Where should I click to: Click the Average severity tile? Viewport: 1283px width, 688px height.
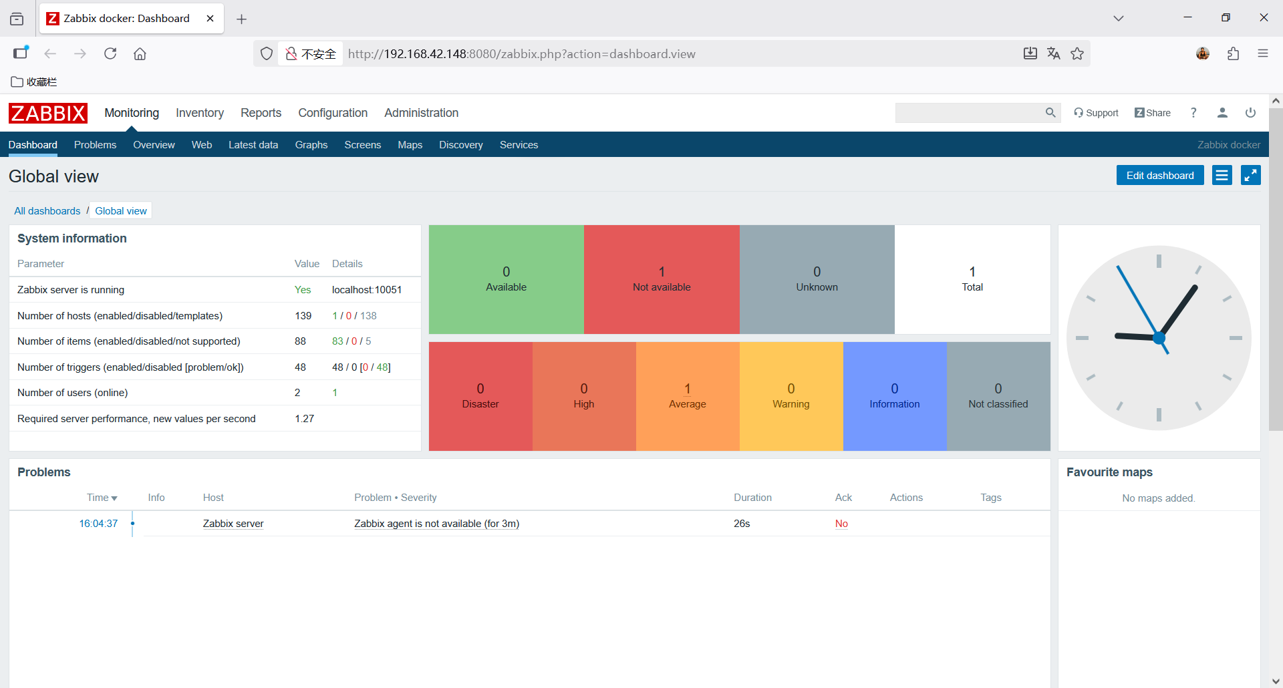[688, 396]
